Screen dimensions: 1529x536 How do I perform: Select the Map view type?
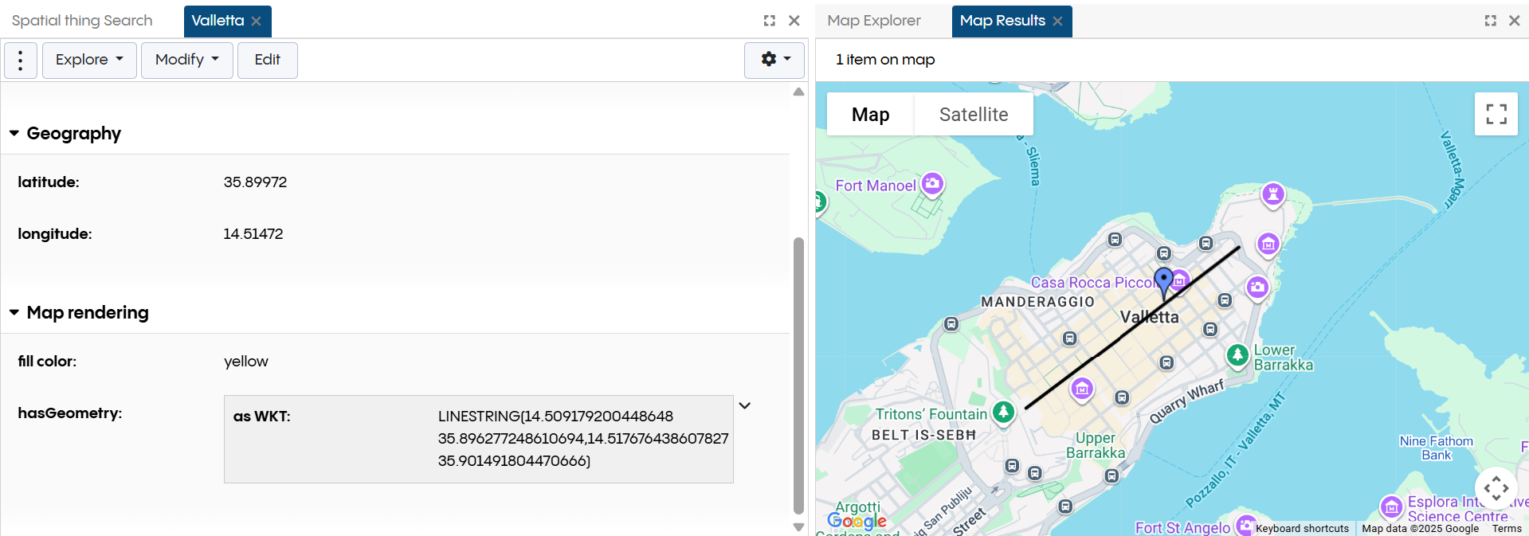870,115
